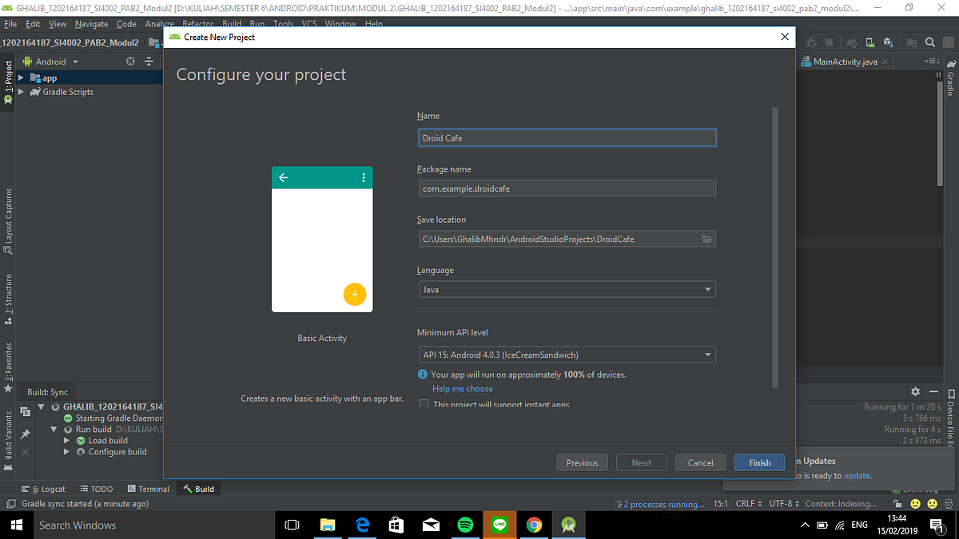Sync project with Gradle files
This screenshot has width=959, height=539.
tap(851, 42)
